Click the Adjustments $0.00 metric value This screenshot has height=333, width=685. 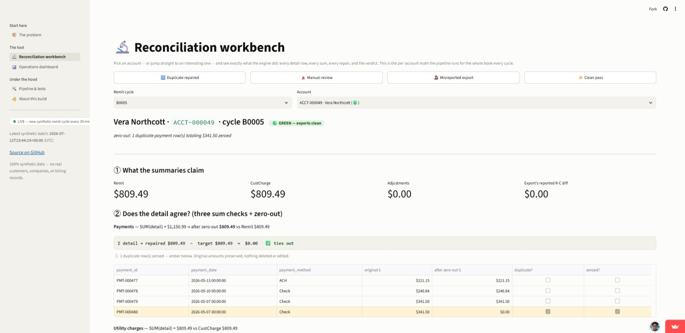coord(399,194)
